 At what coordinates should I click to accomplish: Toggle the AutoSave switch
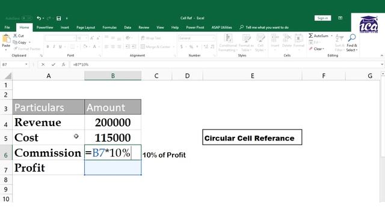point(26,18)
